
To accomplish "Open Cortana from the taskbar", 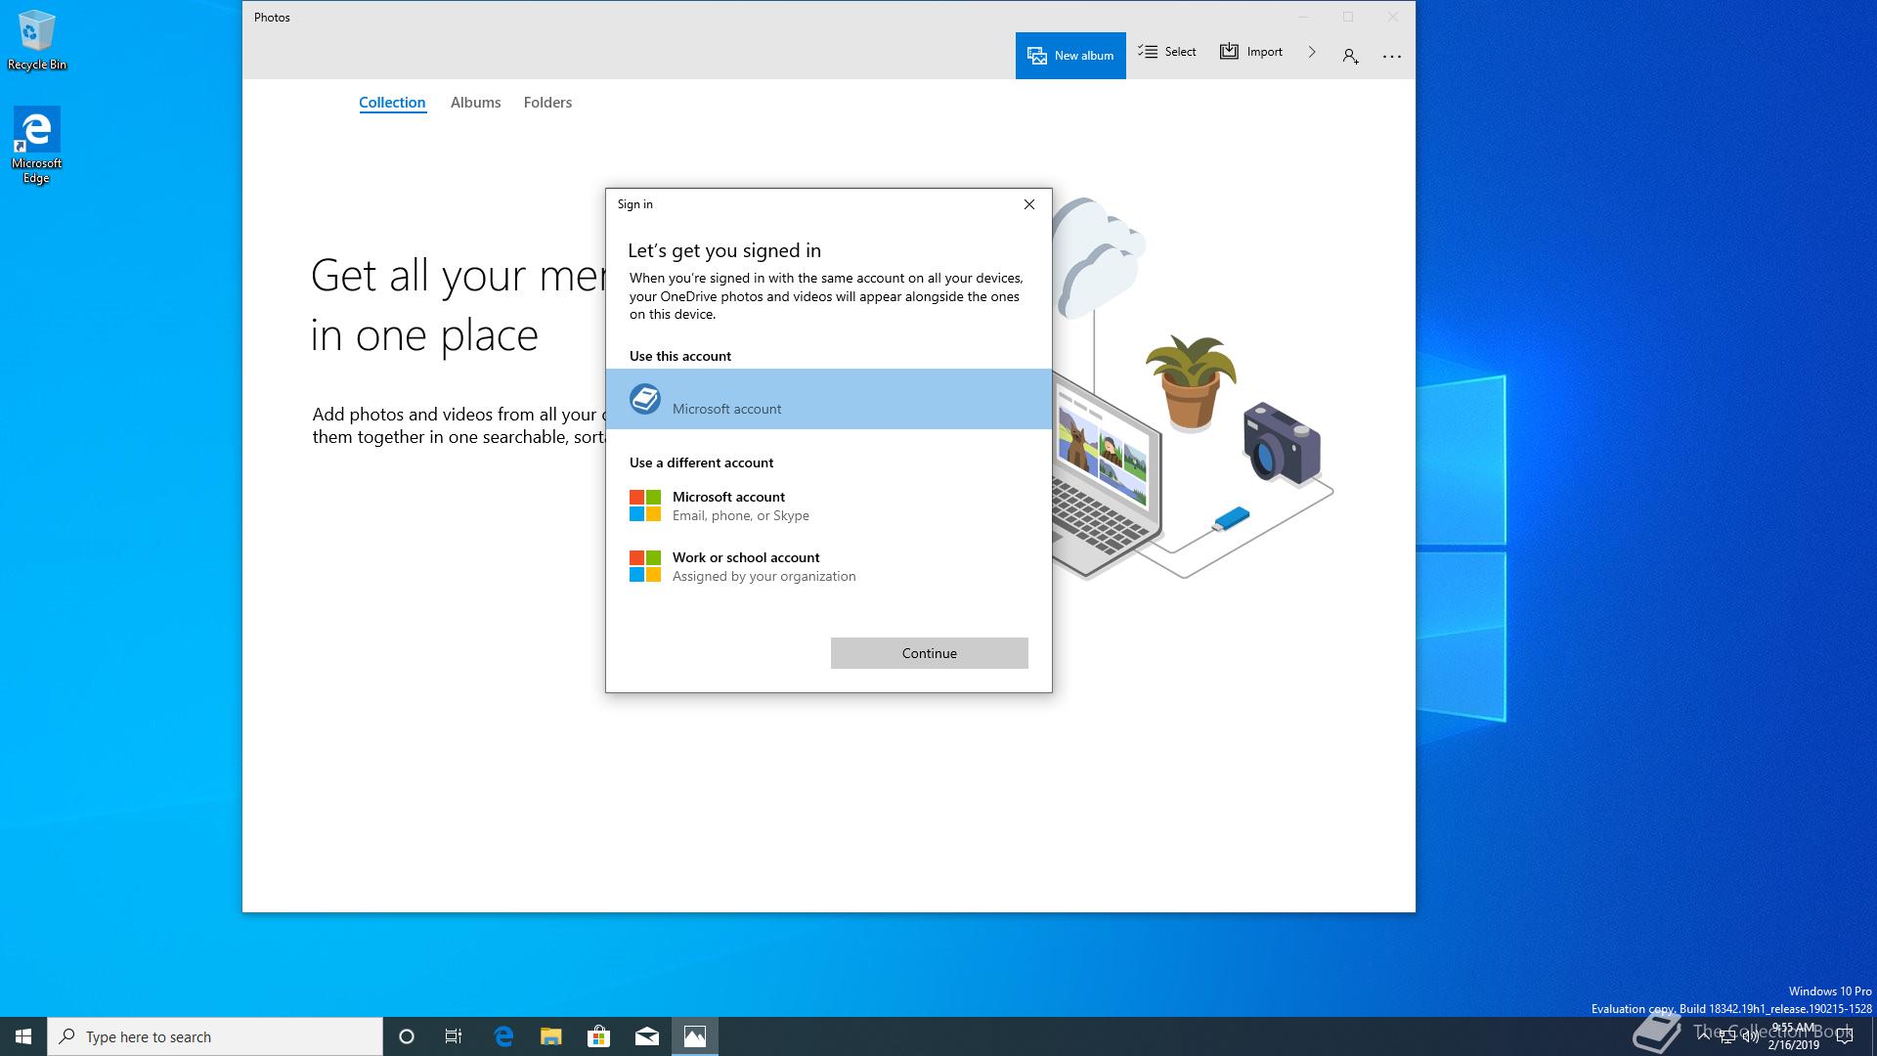I will pos(407,1036).
